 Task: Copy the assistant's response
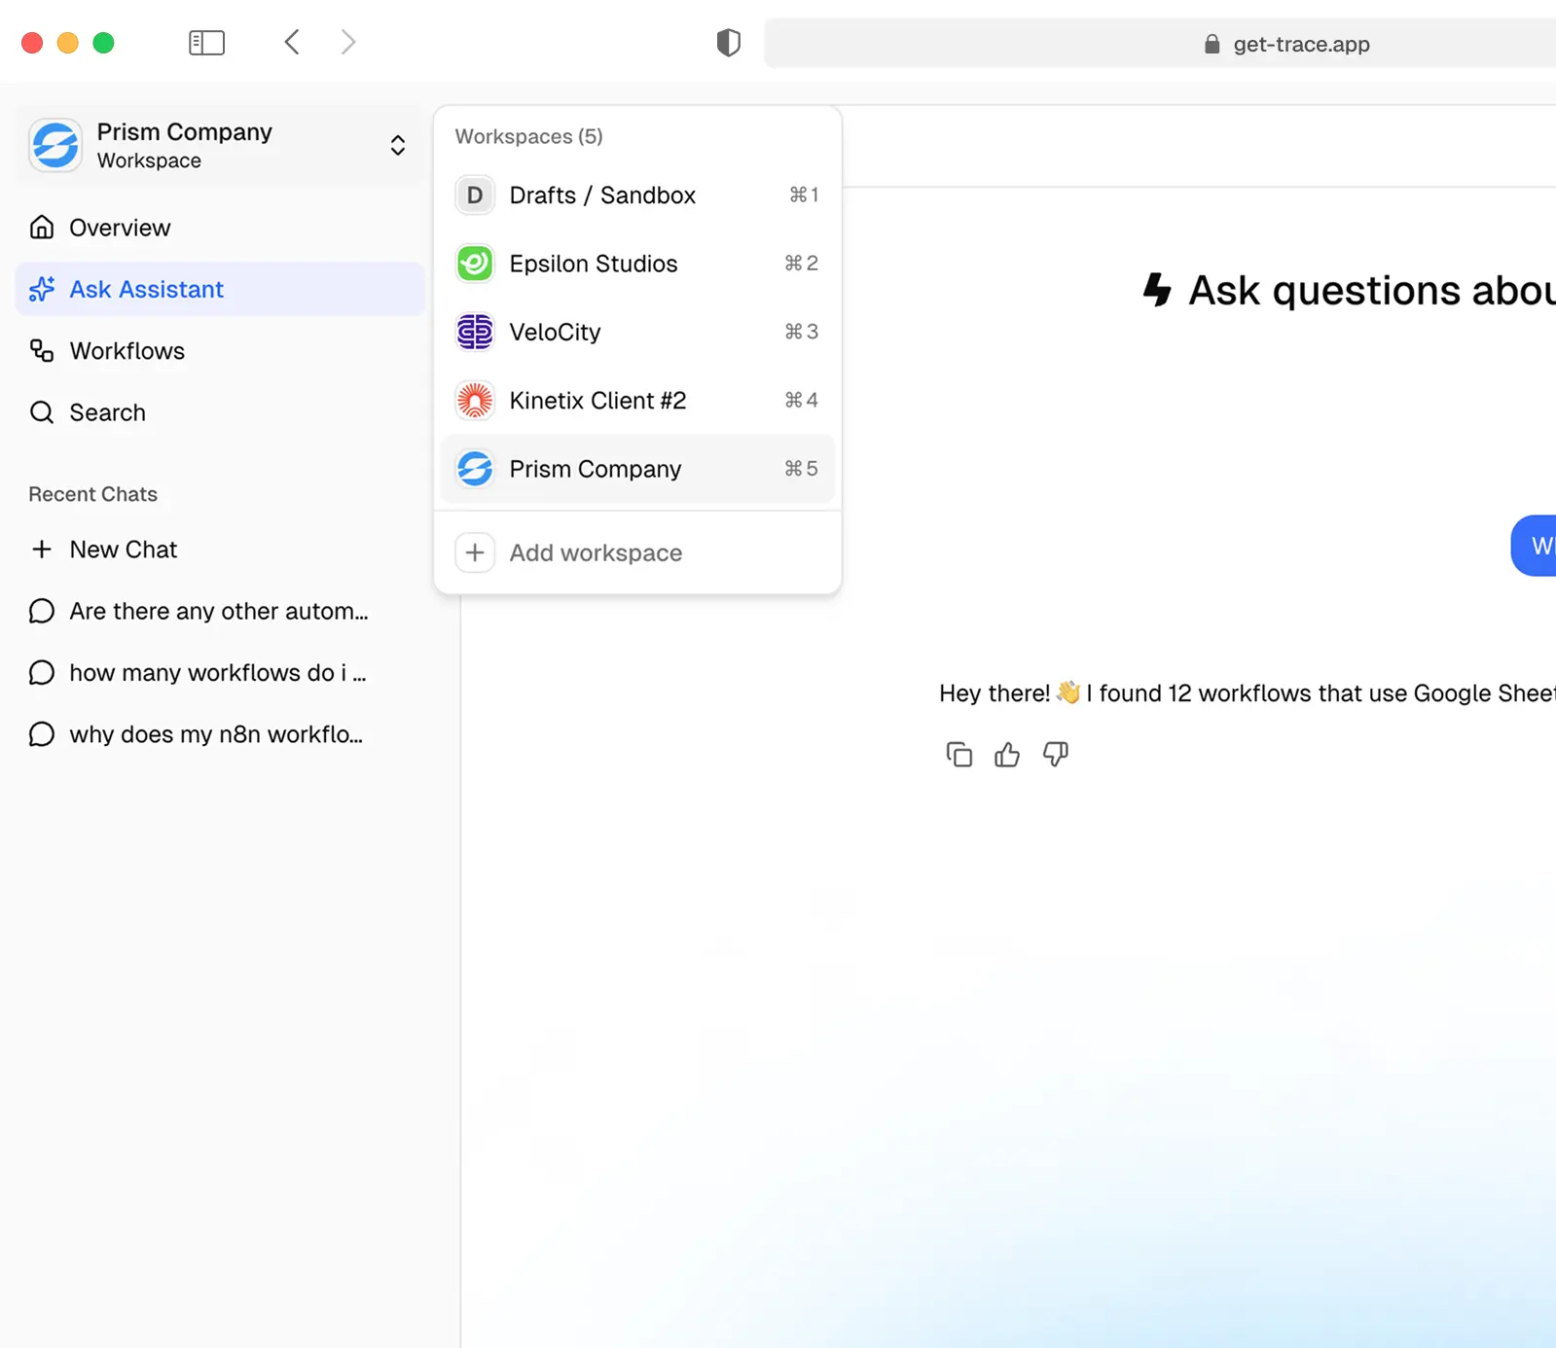[x=959, y=755]
